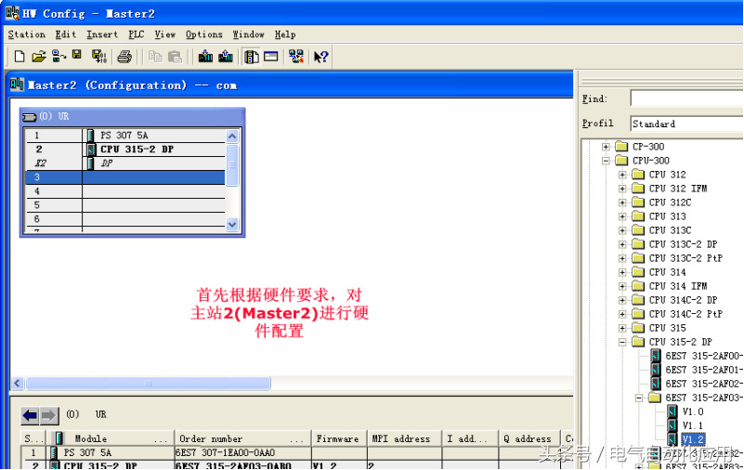The height and width of the screenshot is (470, 744).
Task: Click the context Help pointer icon
Action: tap(320, 57)
